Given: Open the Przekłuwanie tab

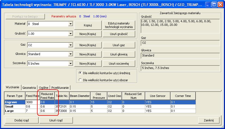Looking at the screenshot, I should pos(60,88).
